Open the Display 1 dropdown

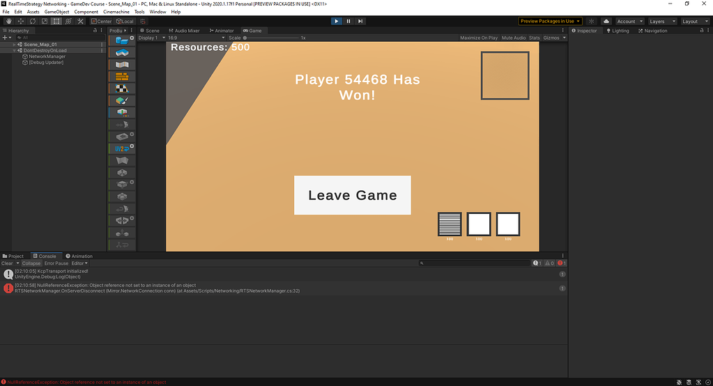[152, 38]
